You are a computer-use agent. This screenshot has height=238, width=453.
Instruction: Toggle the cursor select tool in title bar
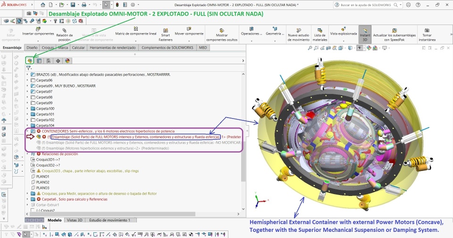point(107,5)
